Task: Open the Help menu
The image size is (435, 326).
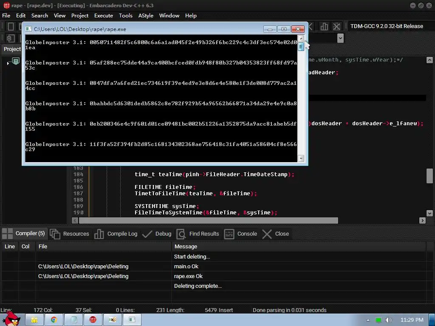Action: click(191, 16)
